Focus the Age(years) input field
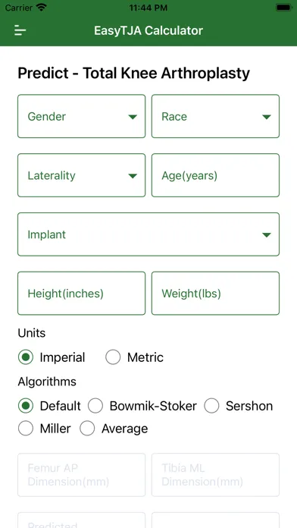This screenshot has height=528, width=297. [215, 175]
